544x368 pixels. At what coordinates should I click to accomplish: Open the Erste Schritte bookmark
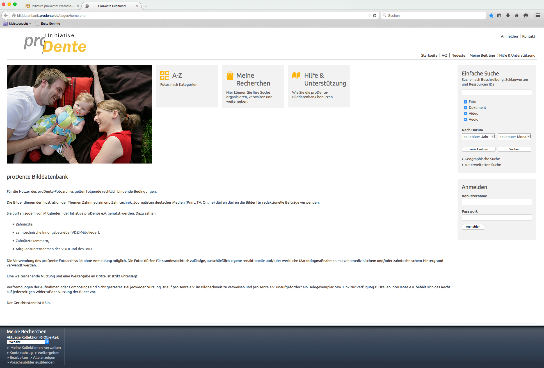point(48,24)
